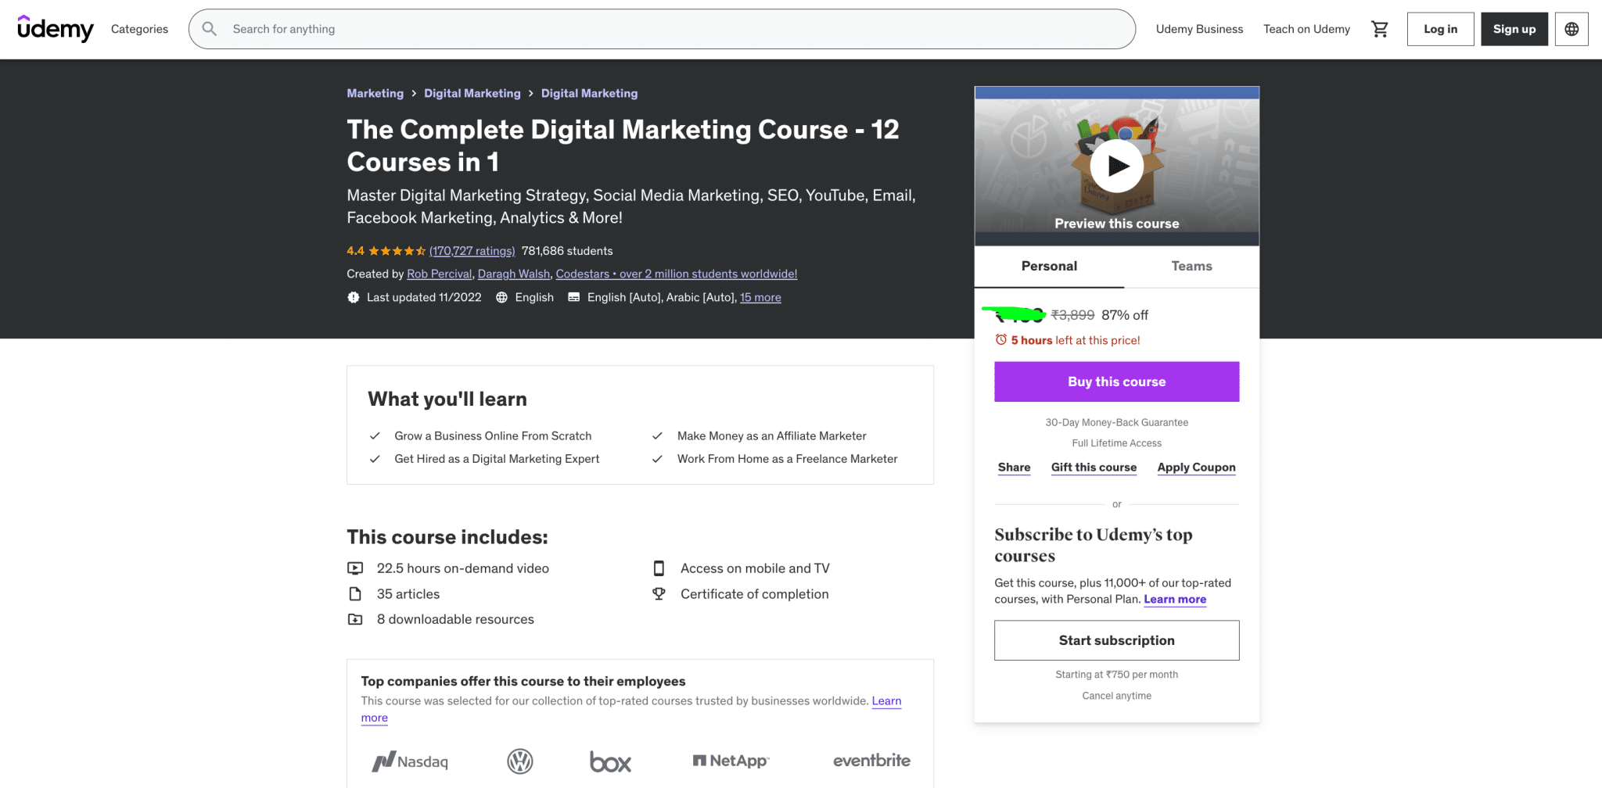
Task: Click the Nasdaq company logo
Action: 409,761
